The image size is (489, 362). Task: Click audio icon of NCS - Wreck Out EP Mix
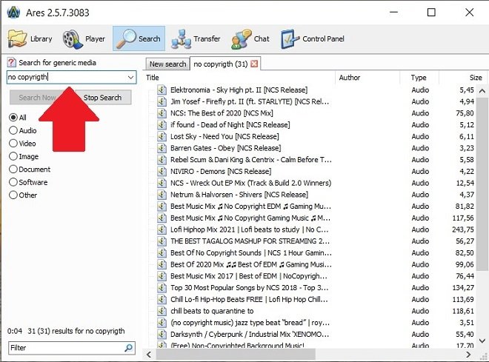coord(162,183)
